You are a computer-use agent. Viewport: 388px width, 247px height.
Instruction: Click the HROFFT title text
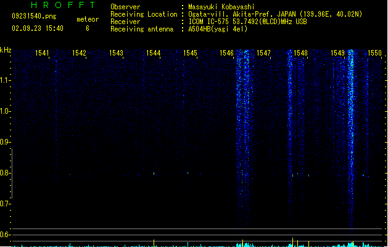pos(63,5)
